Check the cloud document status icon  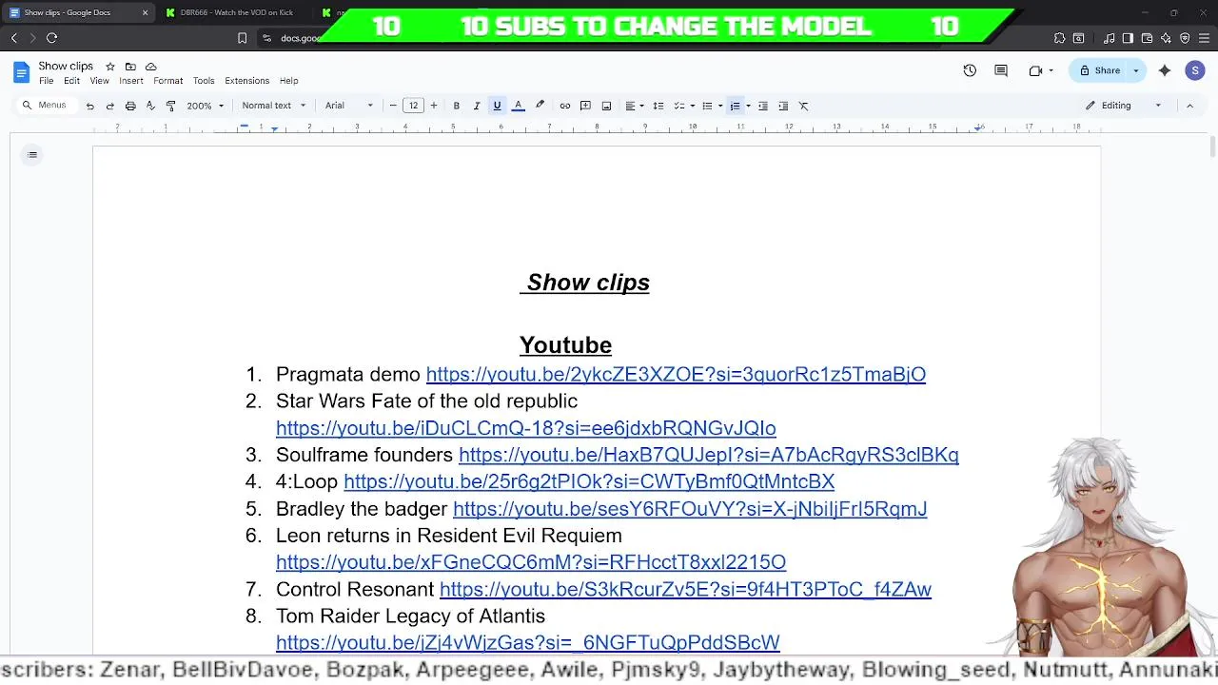(x=150, y=67)
